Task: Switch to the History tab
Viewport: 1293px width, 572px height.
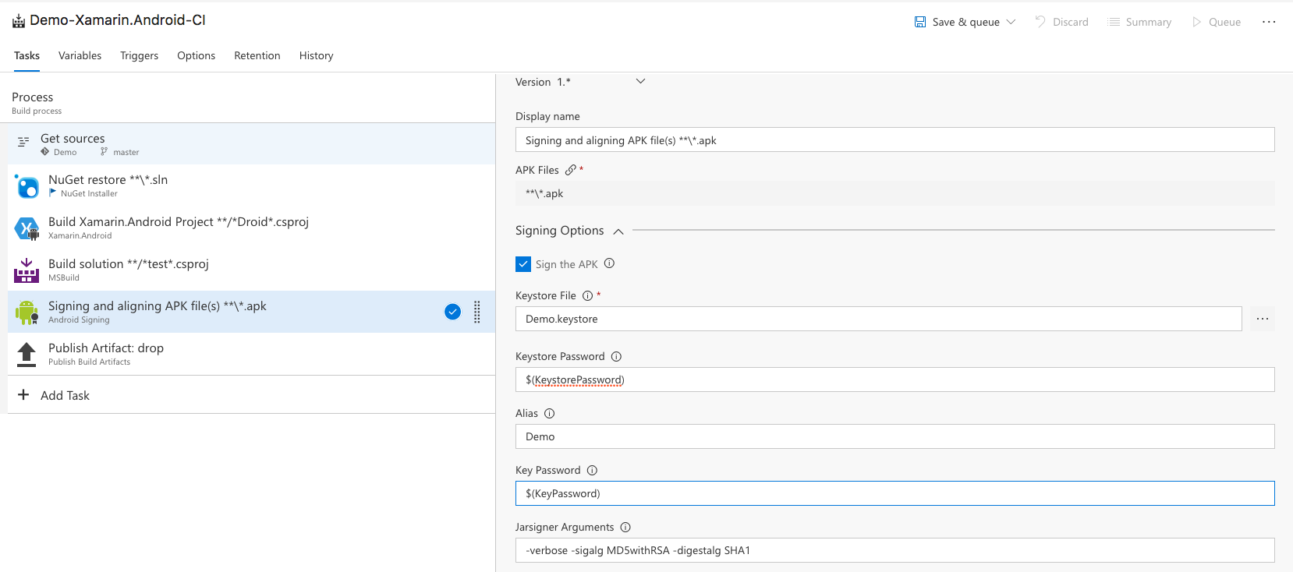Action: point(316,55)
